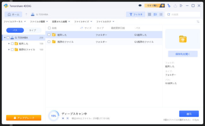The width and height of the screenshot is (205, 126).
Task: Click the 復元 recover button
Action: pos(189,114)
